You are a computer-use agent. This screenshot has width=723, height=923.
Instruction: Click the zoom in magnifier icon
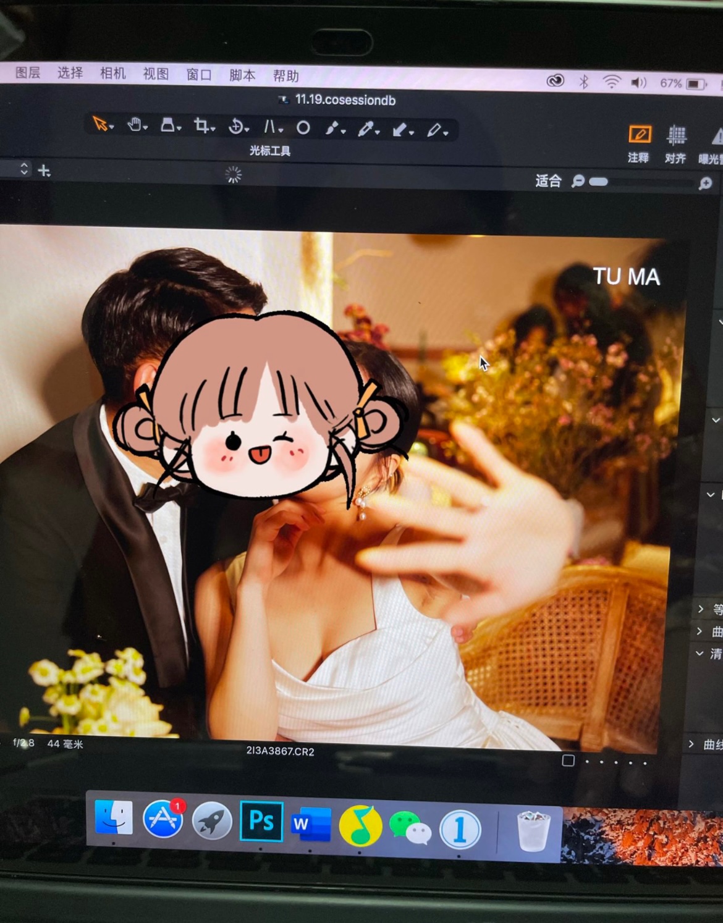point(705,183)
